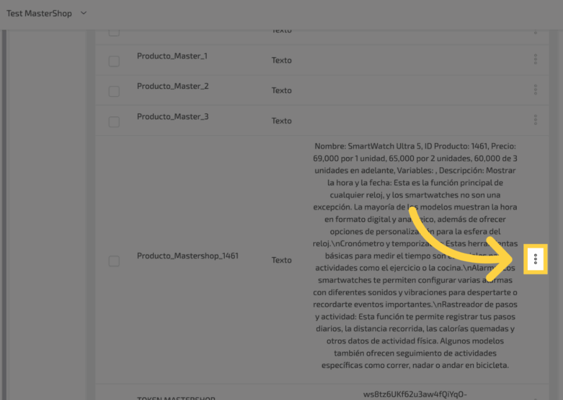This screenshot has height=400, width=563.
Task: Check the Producto_Master_3 row checkbox
Action: (x=114, y=121)
